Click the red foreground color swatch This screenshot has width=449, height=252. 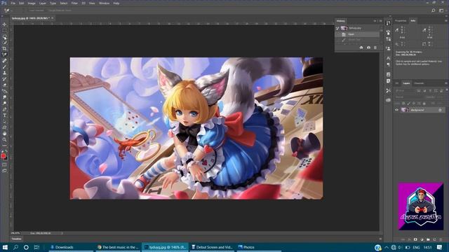pos(3,156)
